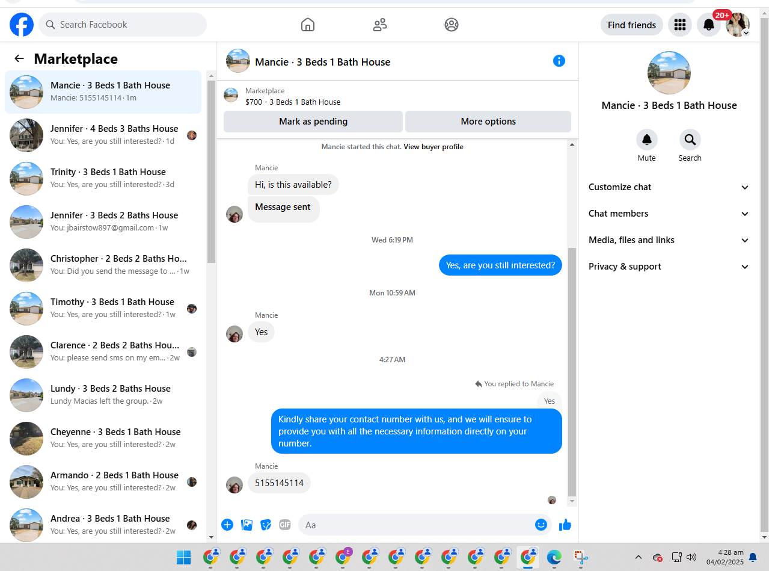Open emoji picker smiley icon
The image size is (769, 571).
pyautogui.click(x=541, y=525)
